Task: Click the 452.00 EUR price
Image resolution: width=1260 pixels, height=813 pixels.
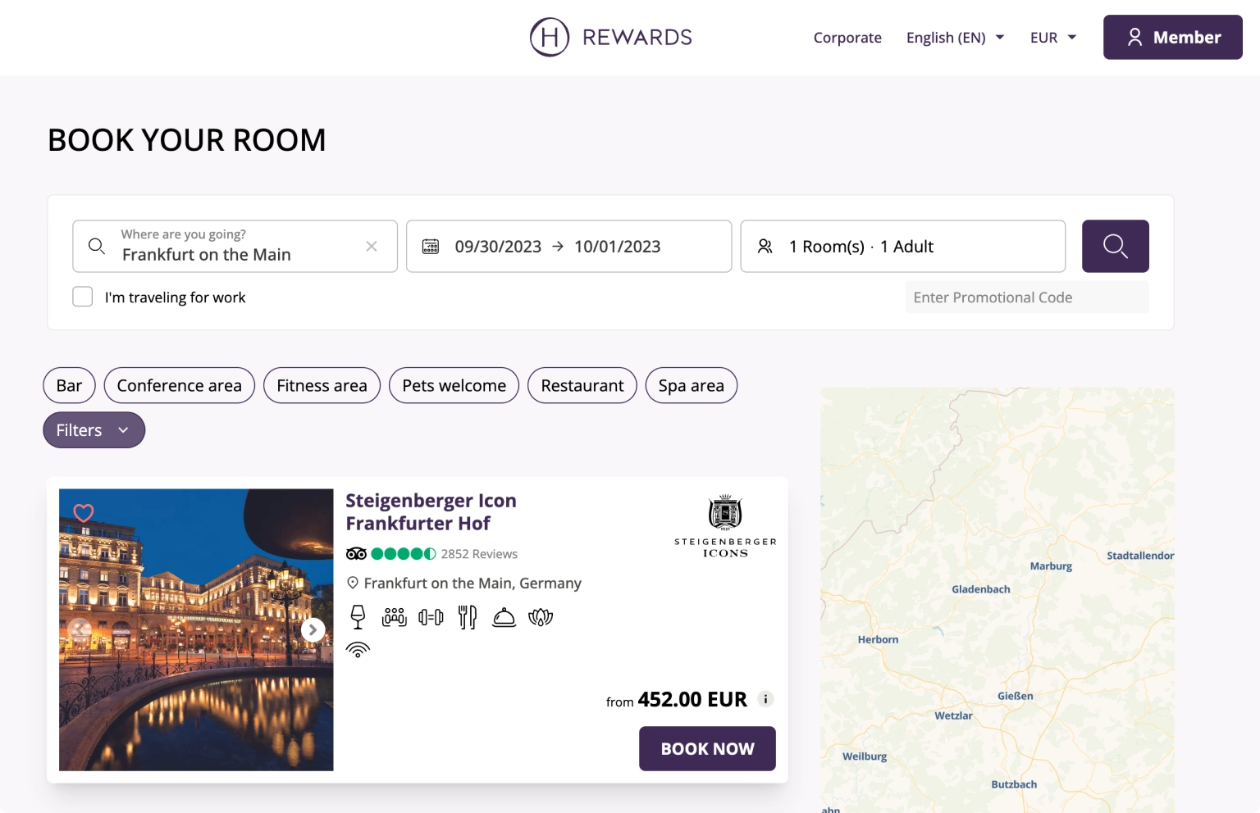Action: coord(692,699)
